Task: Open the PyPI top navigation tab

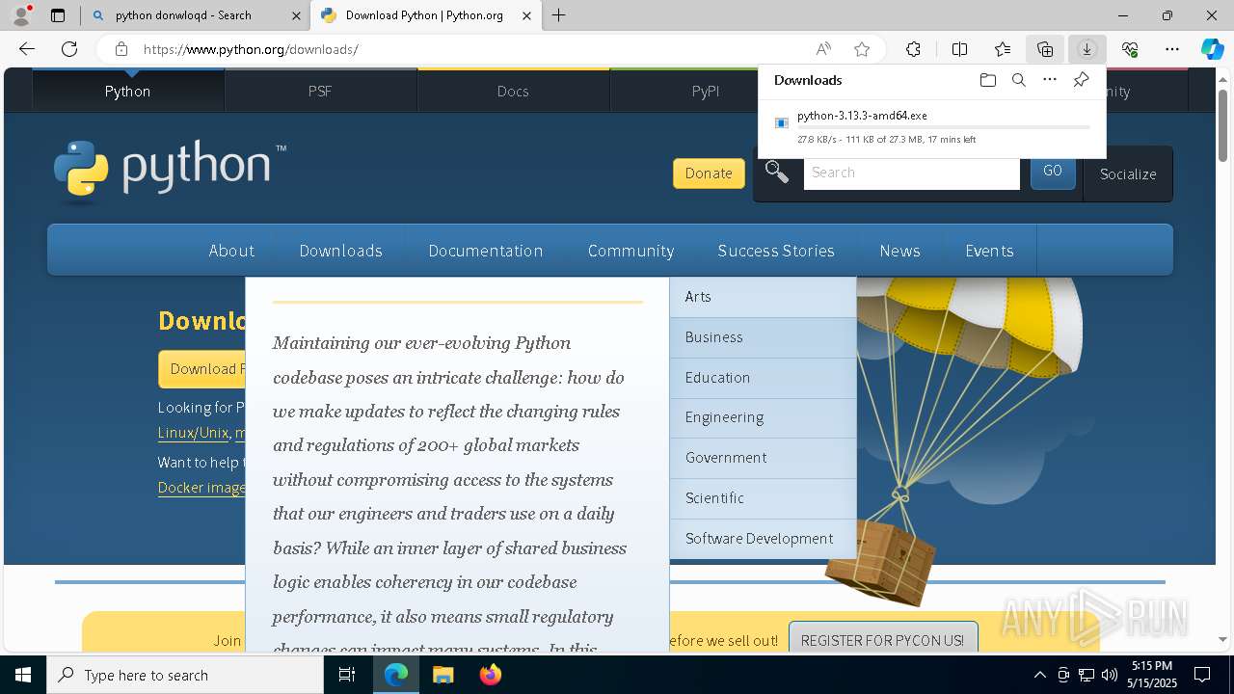Action: [x=706, y=91]
